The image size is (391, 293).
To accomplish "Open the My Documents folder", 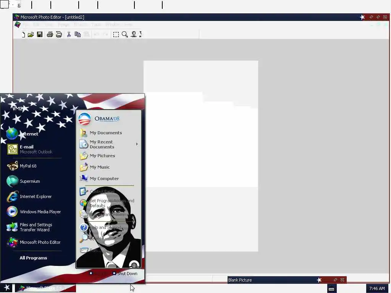I will 101,133.
